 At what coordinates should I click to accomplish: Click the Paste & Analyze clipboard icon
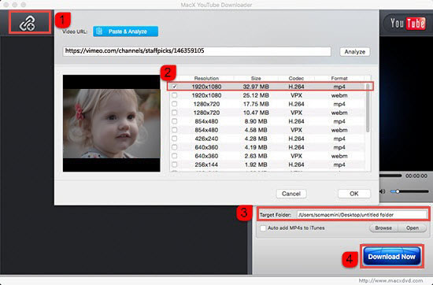tap(99, 31)
